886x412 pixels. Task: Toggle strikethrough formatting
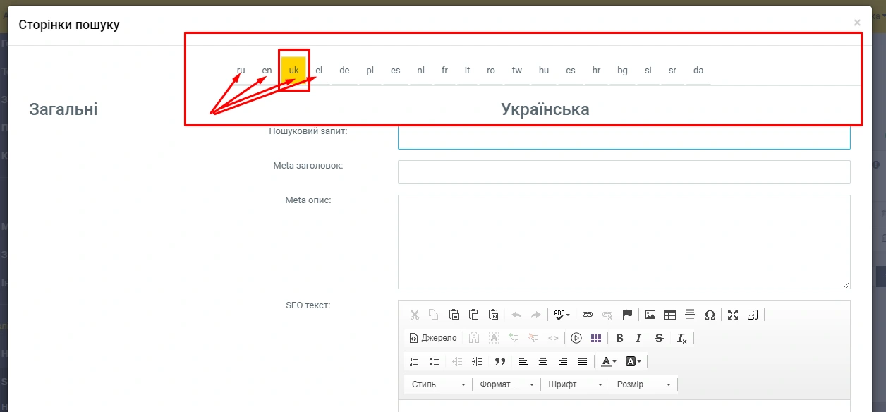[x=659, y=338]
